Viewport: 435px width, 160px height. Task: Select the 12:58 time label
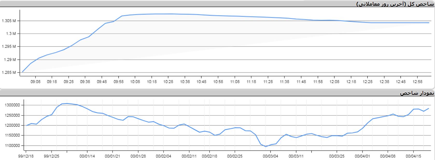(x=417, y=82)
